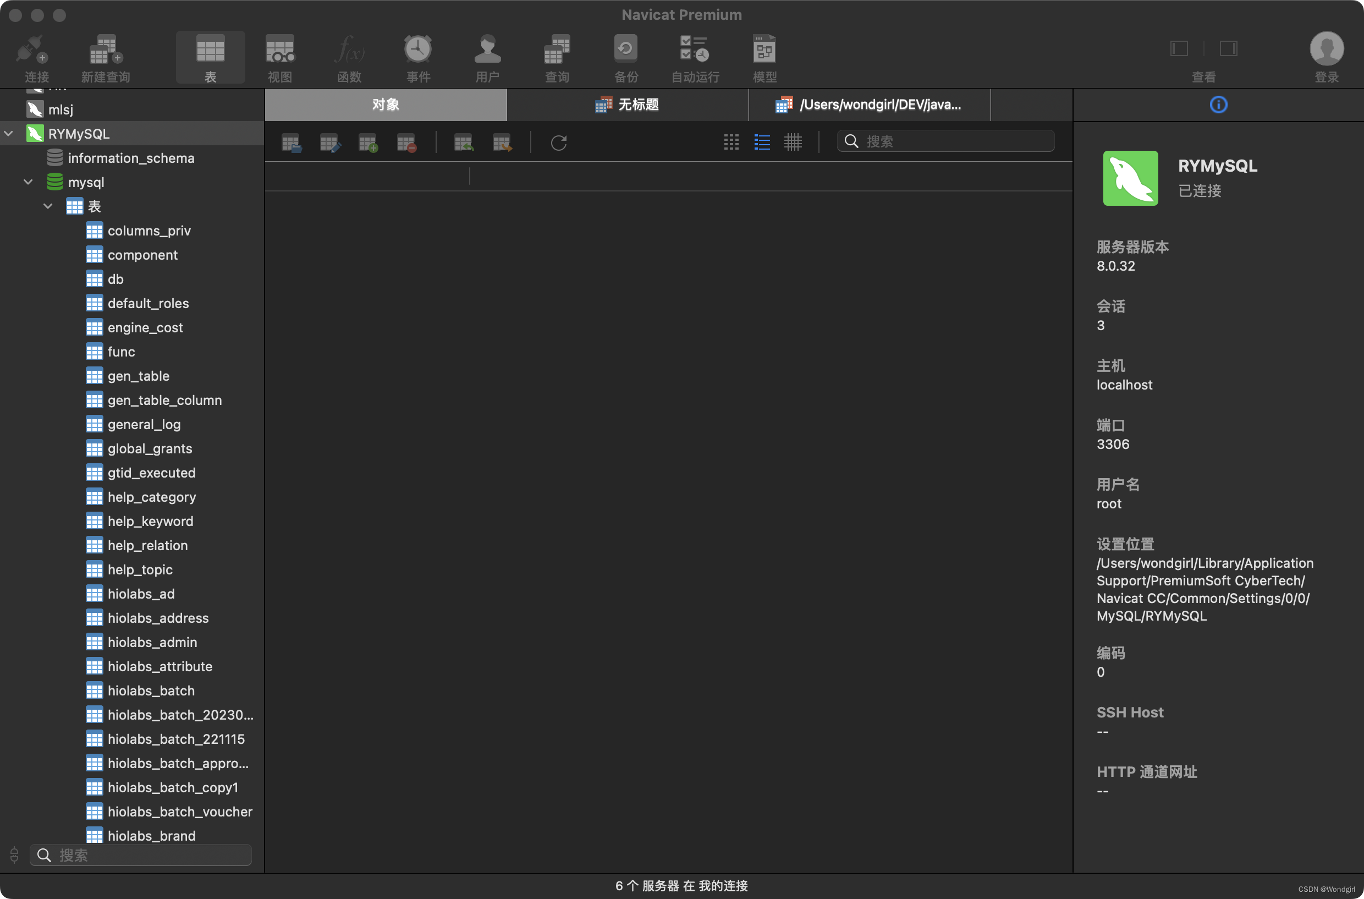Select the db table in tree
This screenshot has height=899, width=1364.
coord(132,278)
